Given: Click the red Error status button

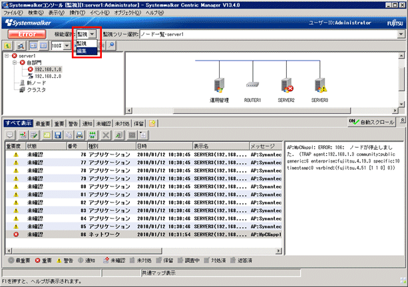Looking at the screenshot, I should 27,34.
